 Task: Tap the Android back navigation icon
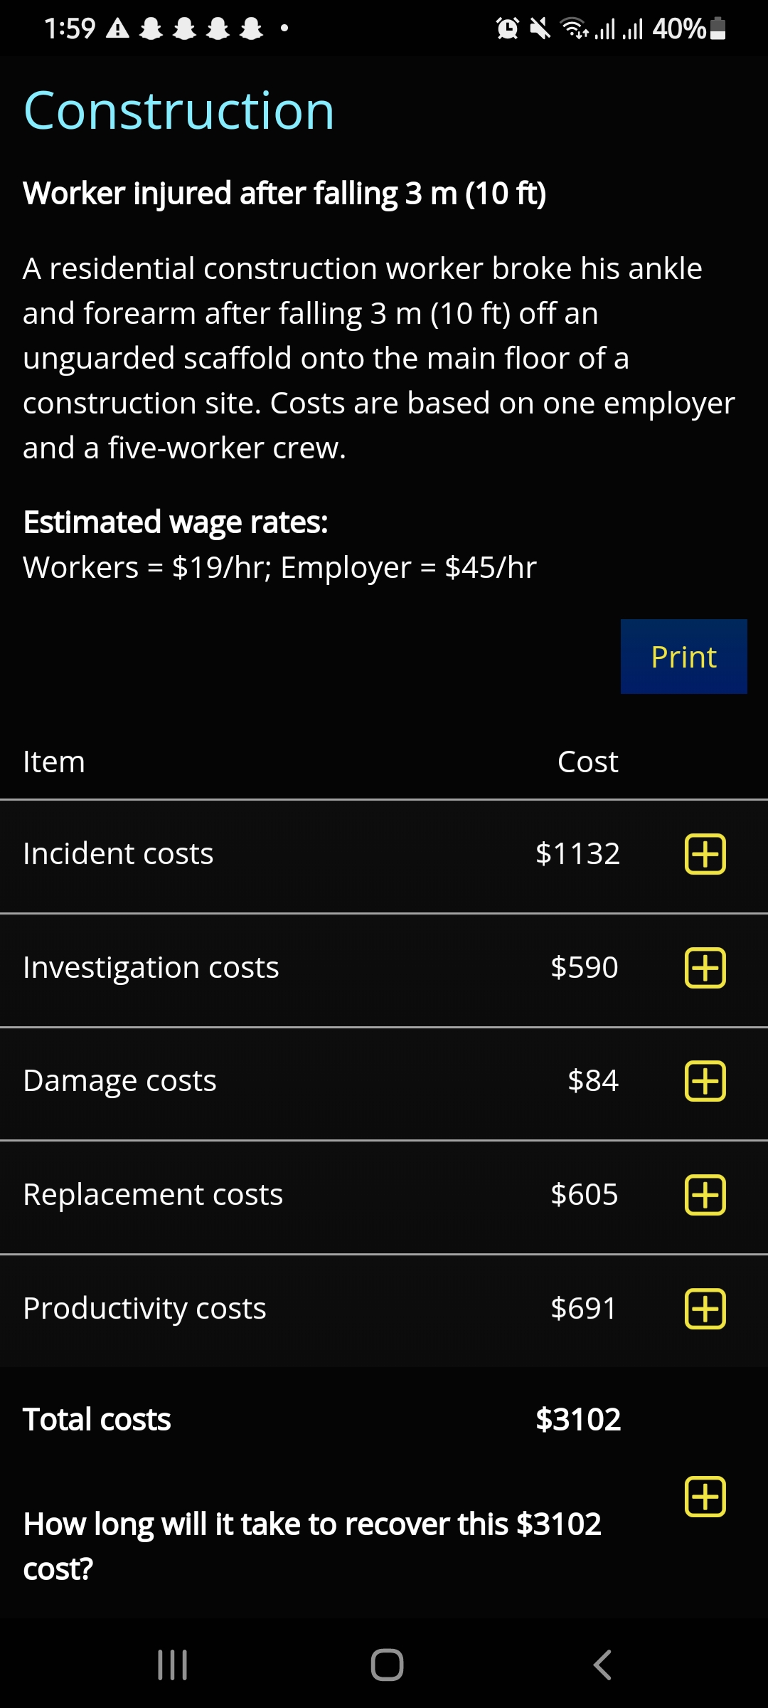[602, 1665]
